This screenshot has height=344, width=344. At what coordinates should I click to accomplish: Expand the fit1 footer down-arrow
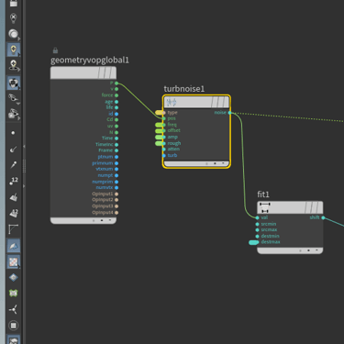[x=316, y=250]
